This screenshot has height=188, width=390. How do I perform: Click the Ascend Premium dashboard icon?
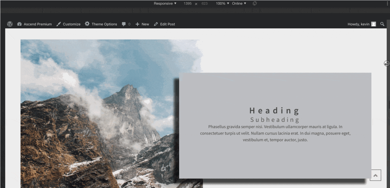[19, 24]
